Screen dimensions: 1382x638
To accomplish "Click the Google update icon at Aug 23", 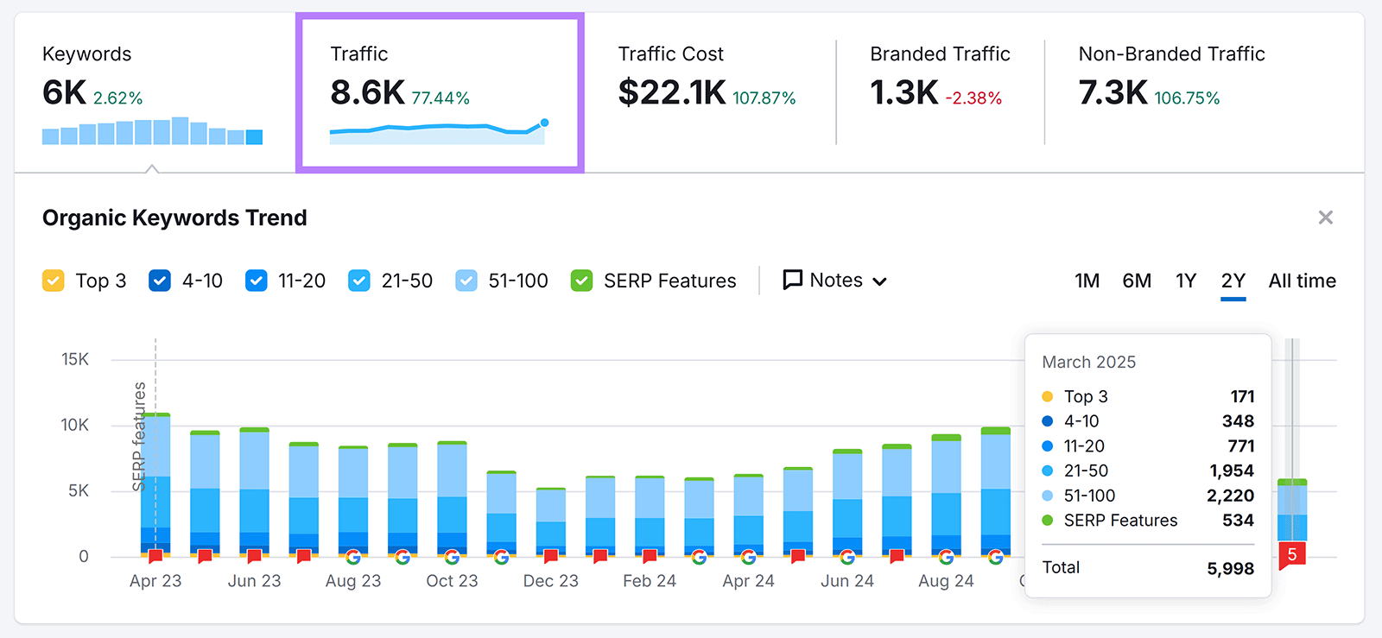I will (353, 557).
